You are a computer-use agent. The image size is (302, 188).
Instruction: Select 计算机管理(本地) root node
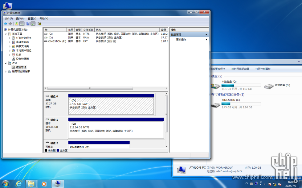18,29
